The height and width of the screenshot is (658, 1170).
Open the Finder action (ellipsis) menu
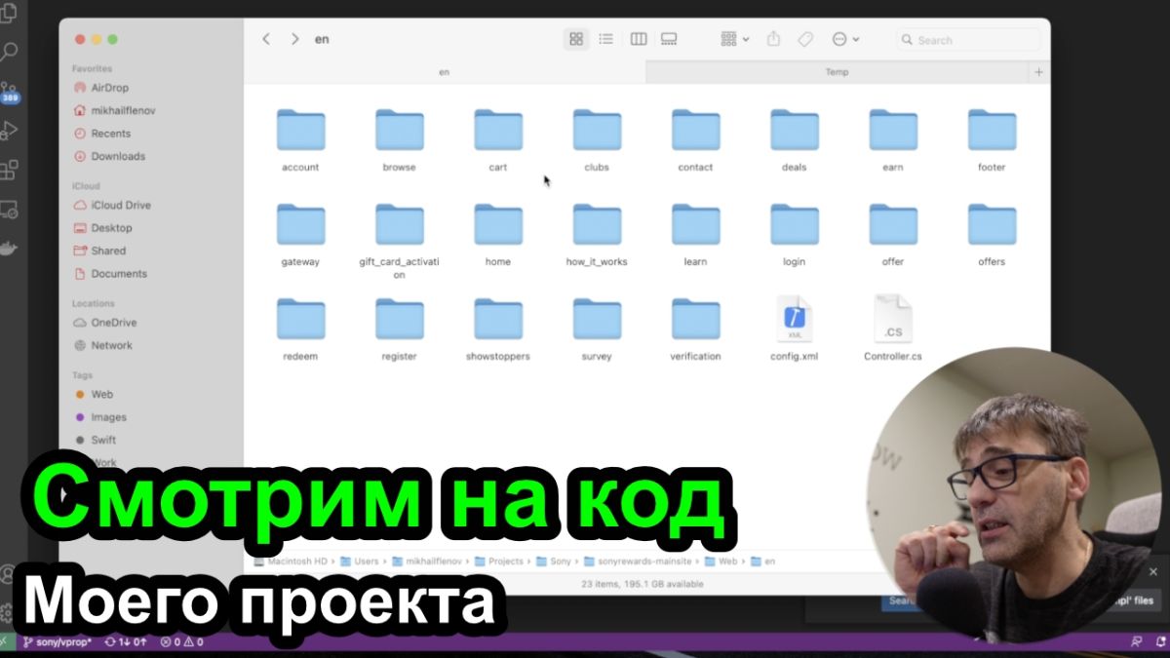tap(845, 39)
